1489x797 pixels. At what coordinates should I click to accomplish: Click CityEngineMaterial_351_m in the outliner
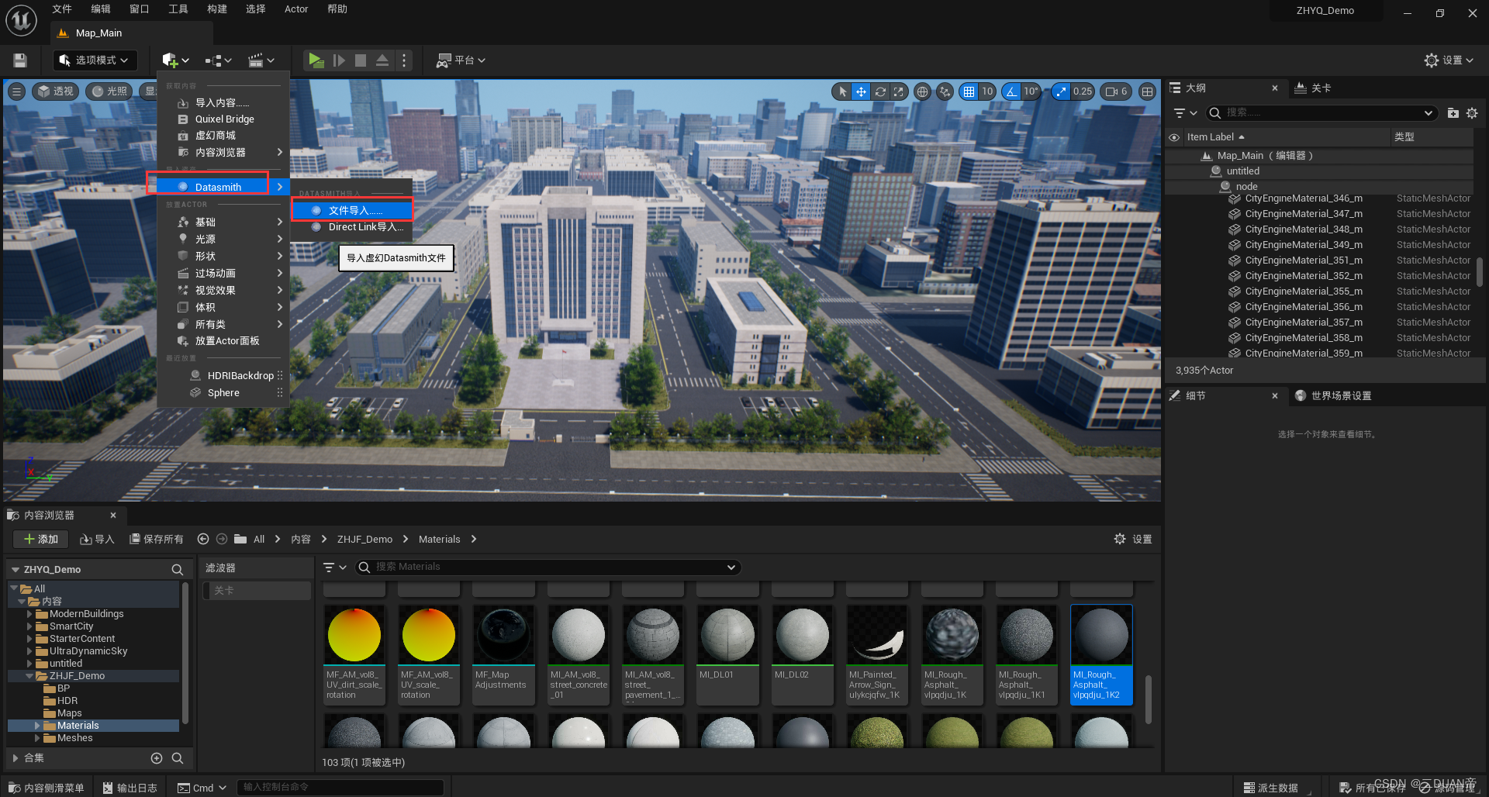pos(1304,260)
